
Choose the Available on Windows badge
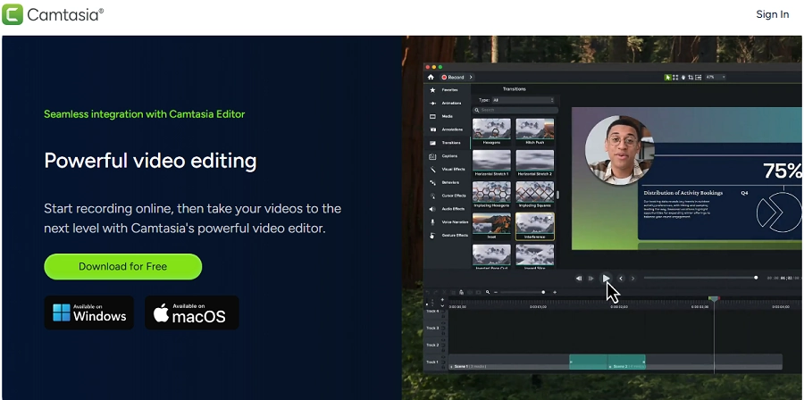coord(88,312)
